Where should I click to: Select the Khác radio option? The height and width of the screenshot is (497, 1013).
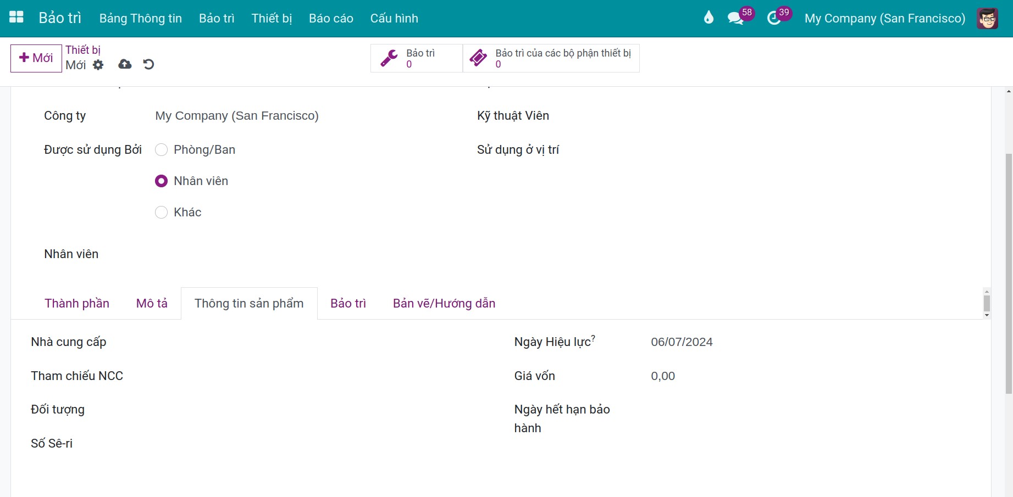[x=161, y=213]
